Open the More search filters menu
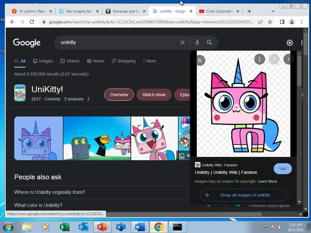Screen dimensions: 311x233 149,61
